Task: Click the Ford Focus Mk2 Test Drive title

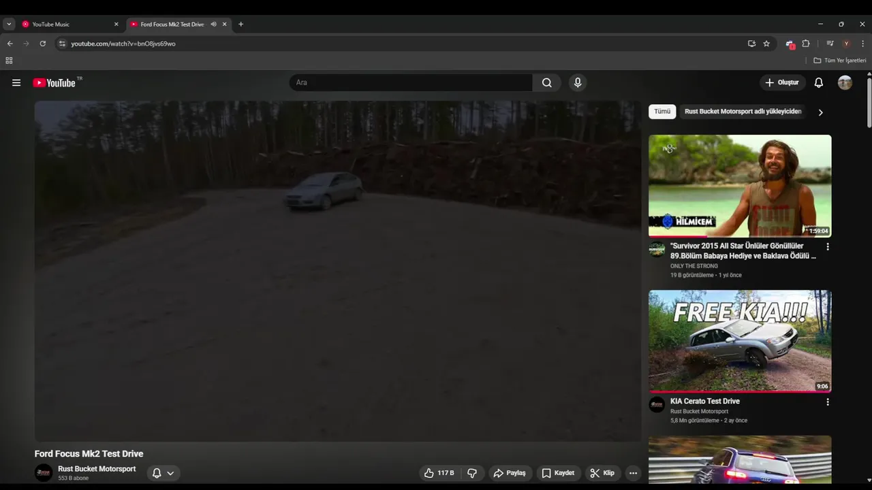Action: pyautogui.click(x=89, y=454)
